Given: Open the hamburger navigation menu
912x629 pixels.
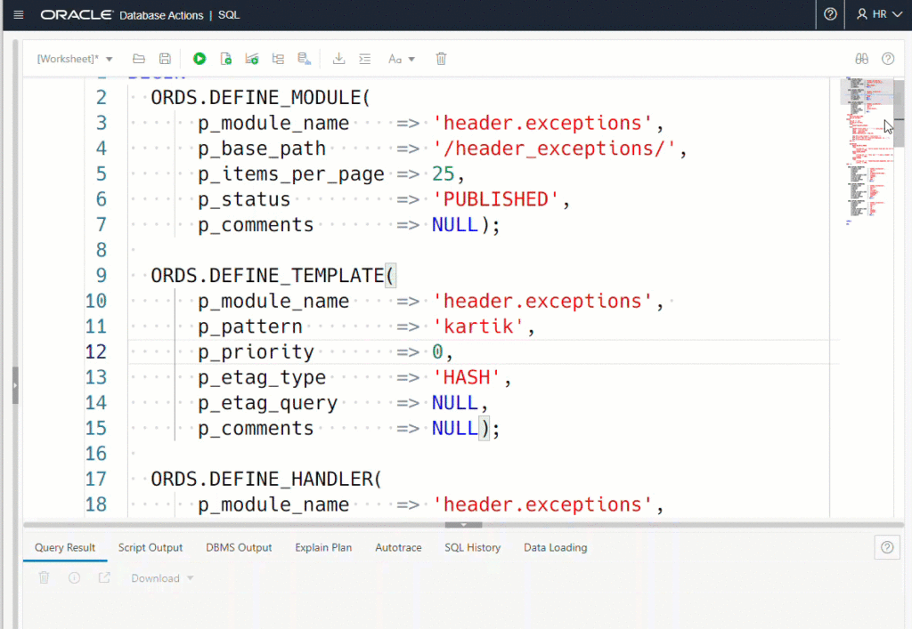Looking at the screenshot, I should click(x=18, y=14).
